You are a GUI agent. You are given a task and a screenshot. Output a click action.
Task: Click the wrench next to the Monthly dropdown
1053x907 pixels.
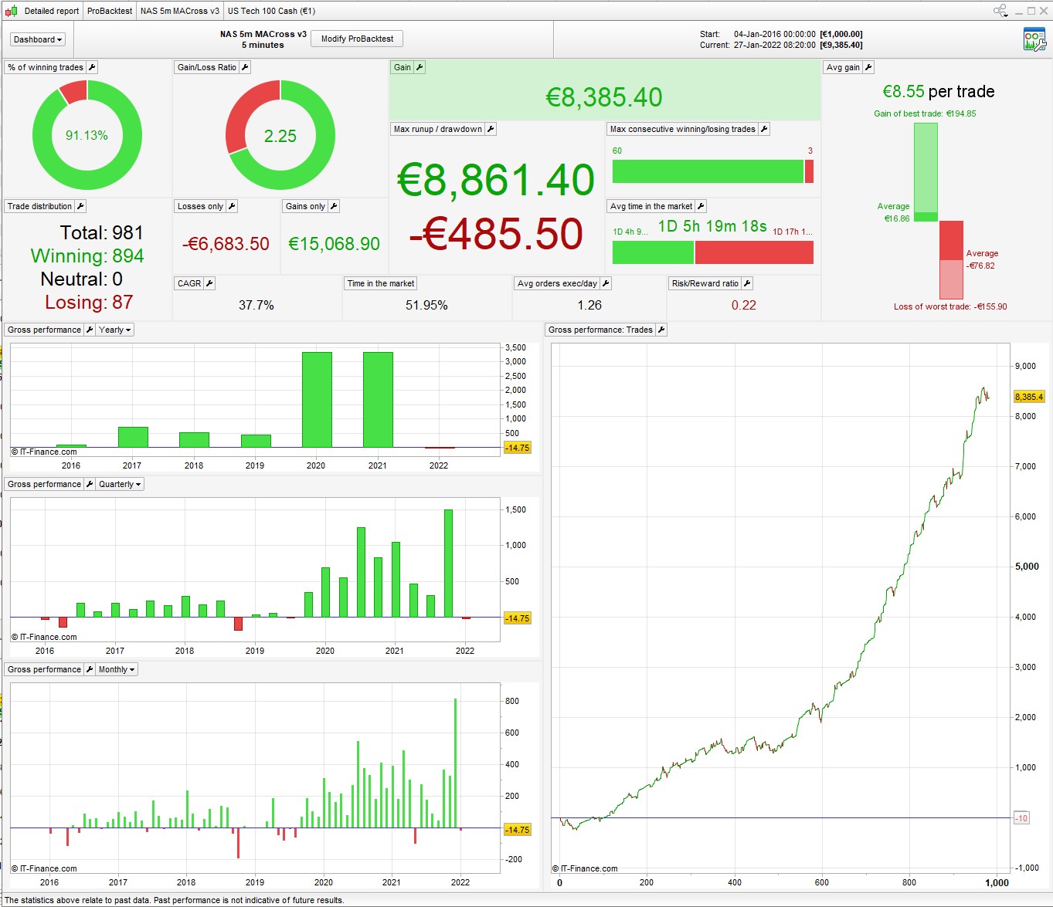point(90,669)
